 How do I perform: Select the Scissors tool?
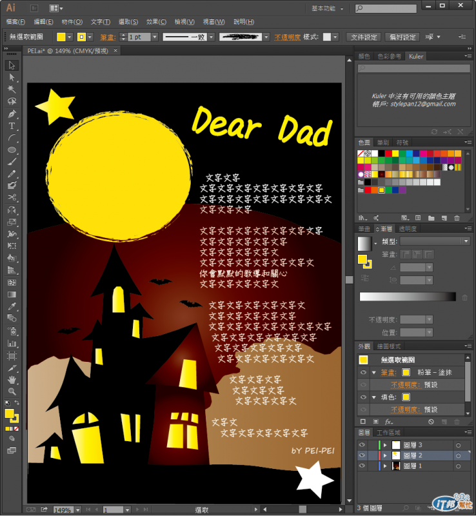pos(12,197)
